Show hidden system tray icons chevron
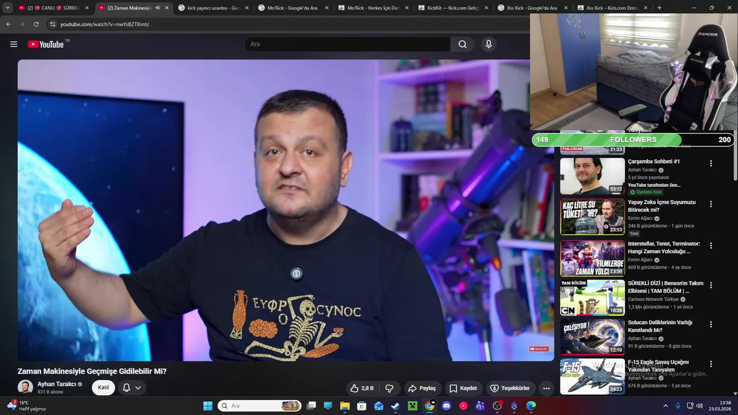Viewport: 738px width, 415px height. coord(665,406)
